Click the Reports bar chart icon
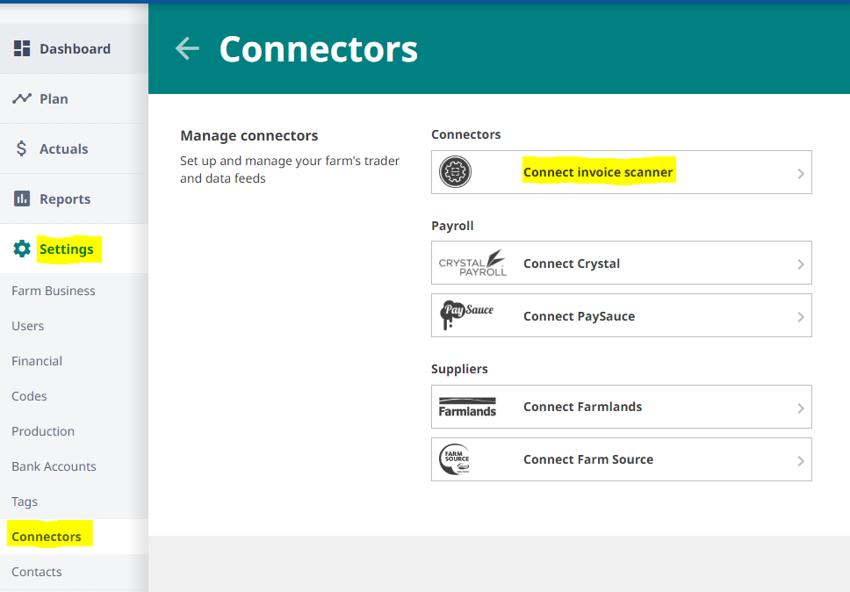This screenshot has width=850, height=592. pyautogui.click(x=22, y=199)
